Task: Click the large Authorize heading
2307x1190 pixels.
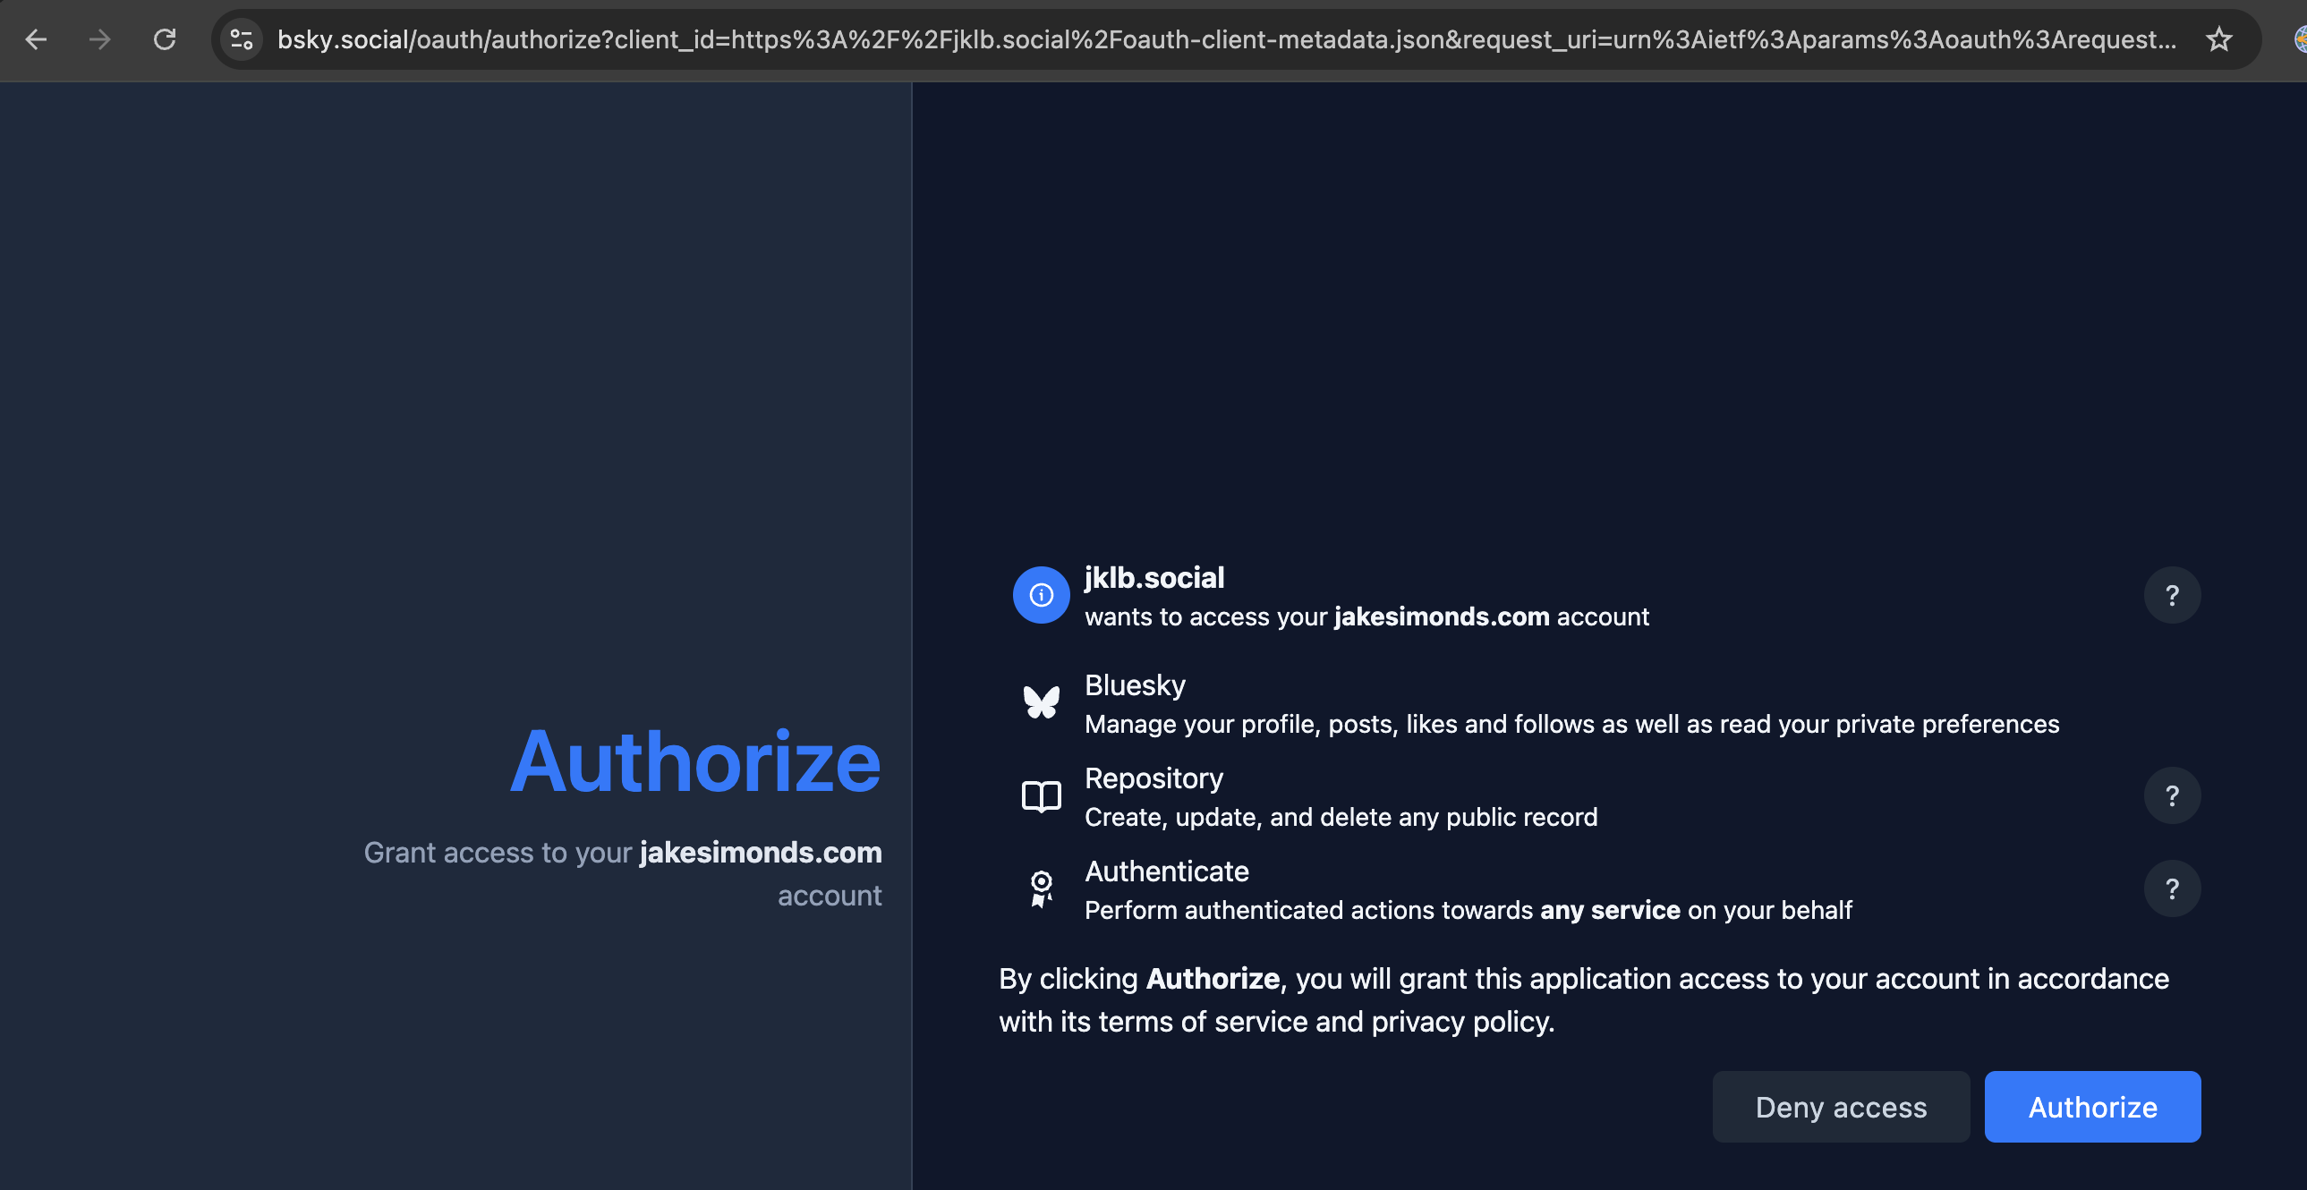Action: click(x=695, y=762)
